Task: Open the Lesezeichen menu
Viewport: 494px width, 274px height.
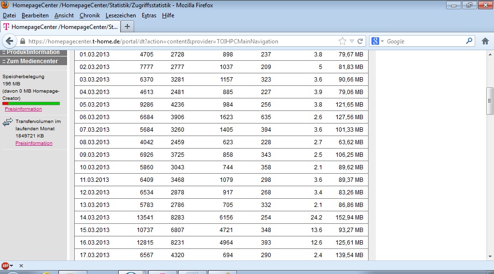Action: (x=121, y=15)
